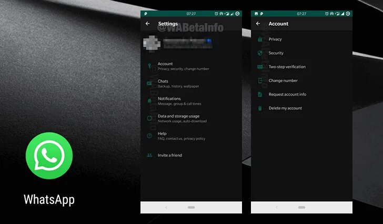Click the document icon for Request account info
The height and width of the screenshot is (224, 383).
click(260, 94)
